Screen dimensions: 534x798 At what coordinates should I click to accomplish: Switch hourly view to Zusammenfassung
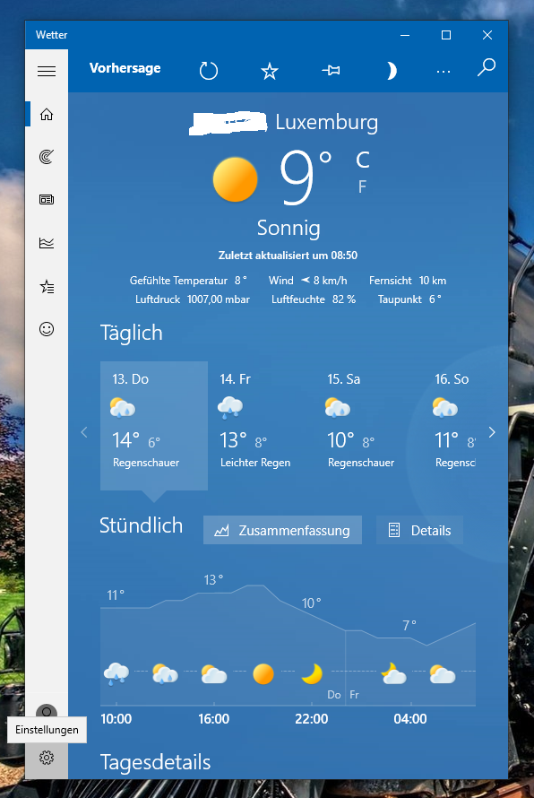[x=282, y=530]
